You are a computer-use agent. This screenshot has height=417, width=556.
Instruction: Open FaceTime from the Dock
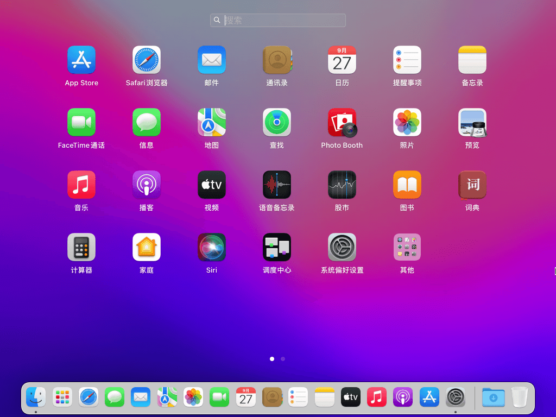pos(219,397)
